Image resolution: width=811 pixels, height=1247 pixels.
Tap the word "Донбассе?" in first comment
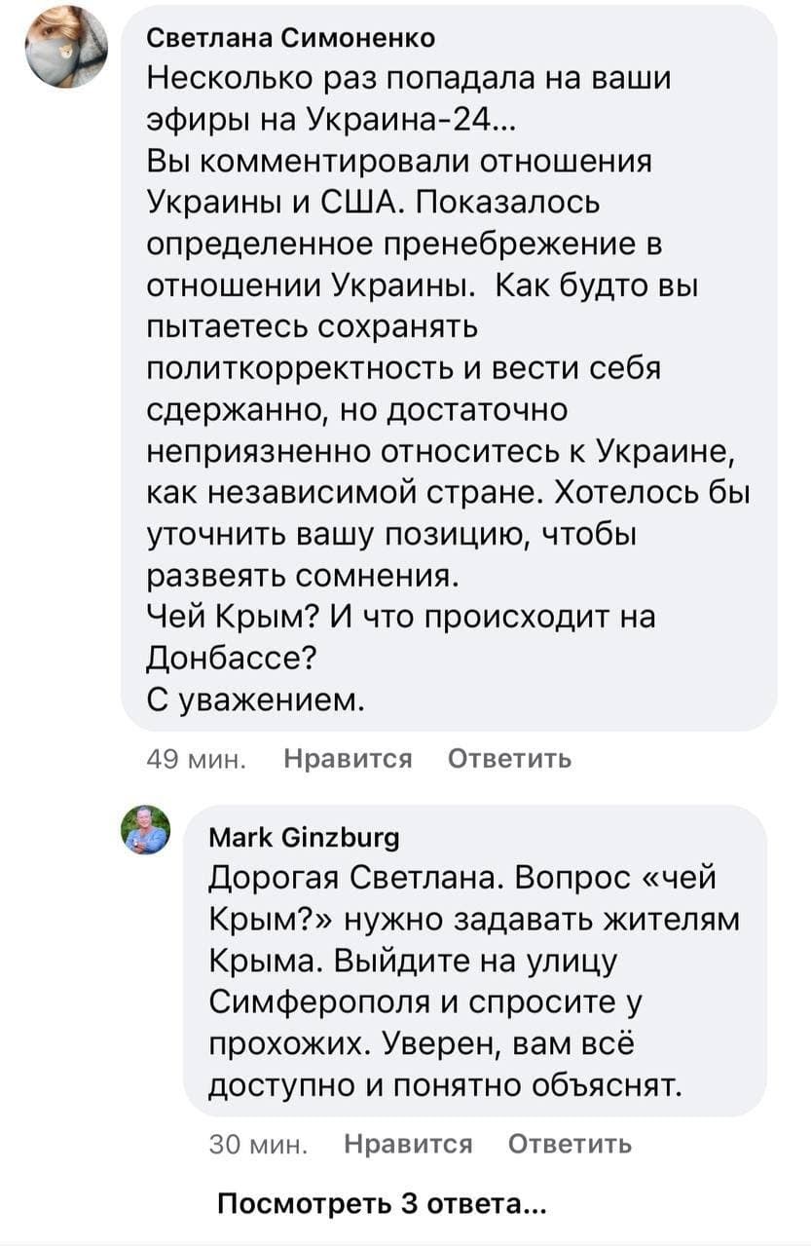point(228,659)
